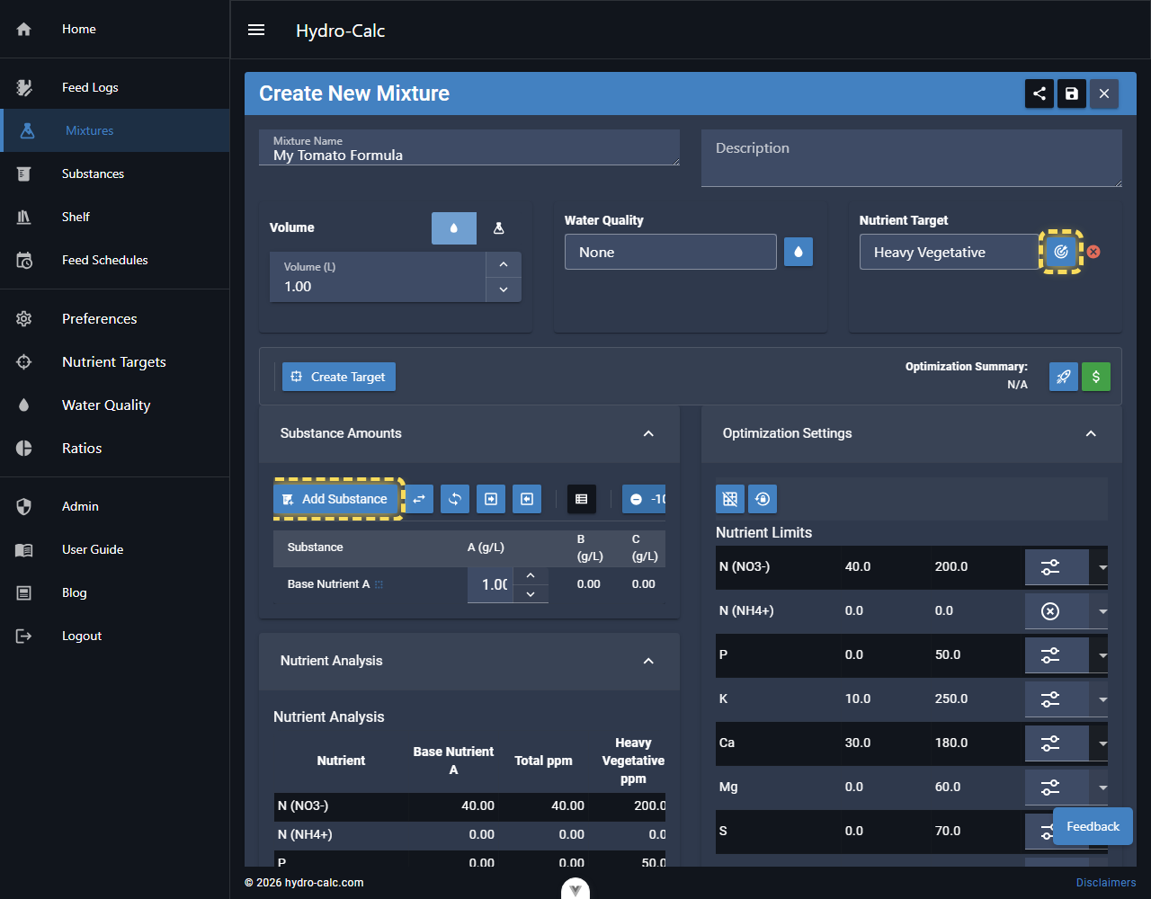The height and width of the screenshot is (899, 1151).
Task: Click the Blog icon in sidebar
Action: pyautogui.click(x=24, y=593)
